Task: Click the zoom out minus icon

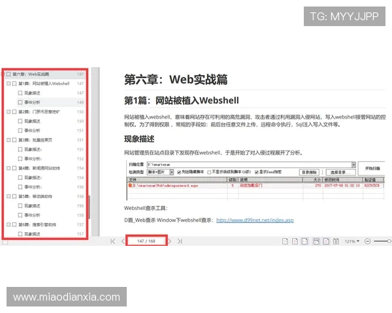Action: (367, 241)
